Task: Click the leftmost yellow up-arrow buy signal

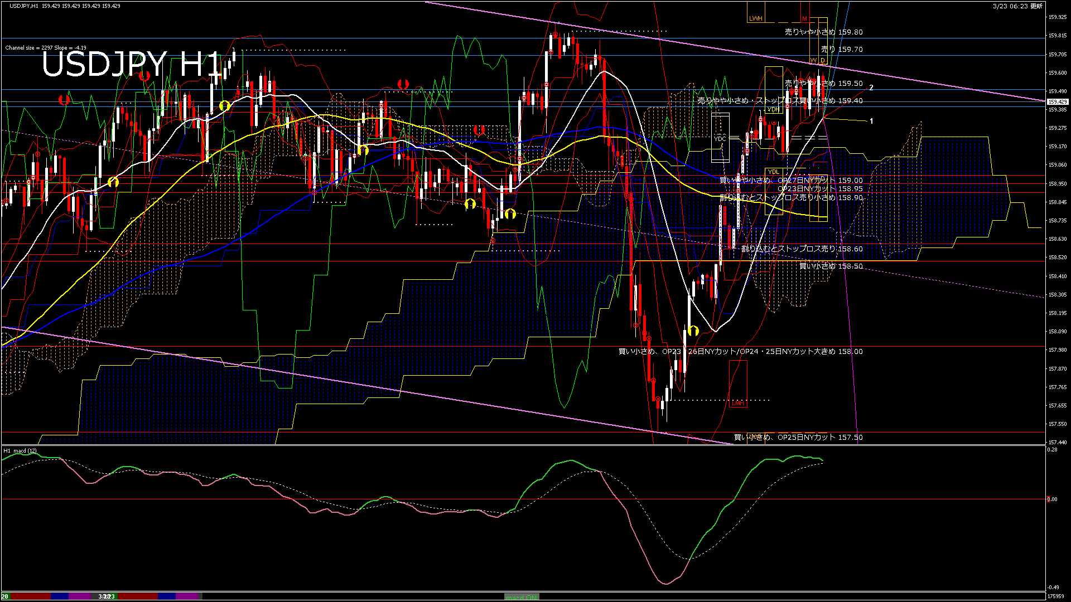Action: point(113,182)
